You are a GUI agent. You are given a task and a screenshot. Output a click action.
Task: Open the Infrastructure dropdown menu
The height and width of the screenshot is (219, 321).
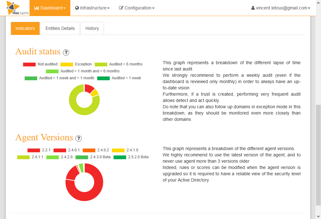pos(92,8)
